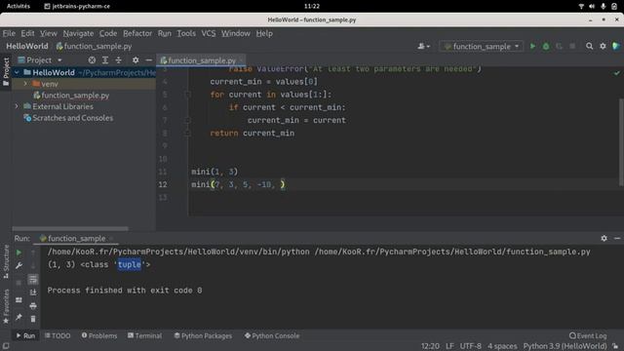Open the Run bottom tool tab

25,335
